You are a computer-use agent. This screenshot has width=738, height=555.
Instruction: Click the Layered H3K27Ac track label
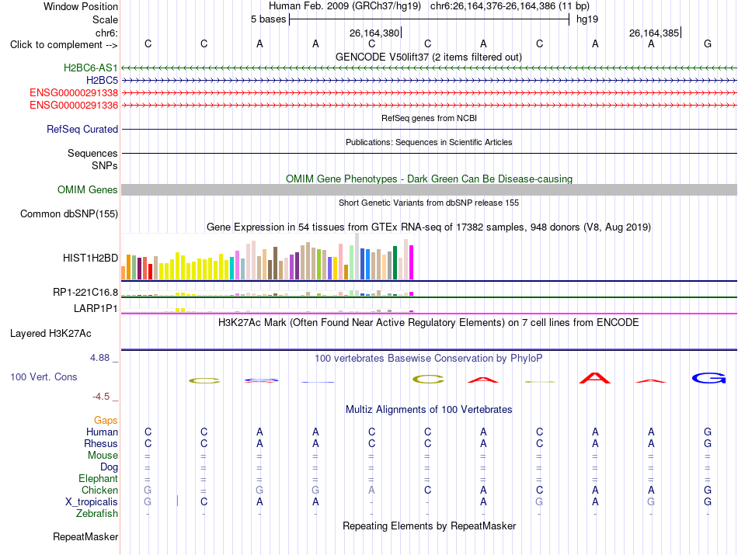tap(50, 334)
